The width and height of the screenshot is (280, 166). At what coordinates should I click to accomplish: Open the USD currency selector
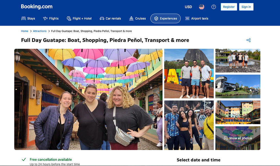tap(188, 7)
